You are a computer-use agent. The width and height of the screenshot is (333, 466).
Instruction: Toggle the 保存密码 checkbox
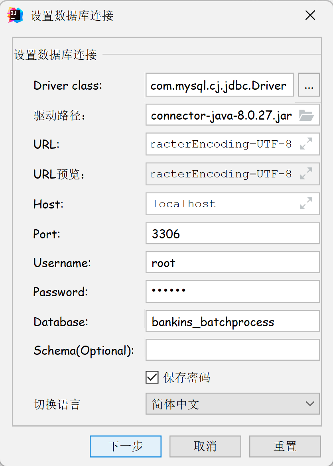coord(152,377)
